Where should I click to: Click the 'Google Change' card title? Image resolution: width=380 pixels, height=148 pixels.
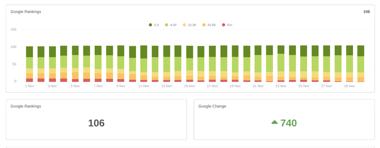[212, 106]
